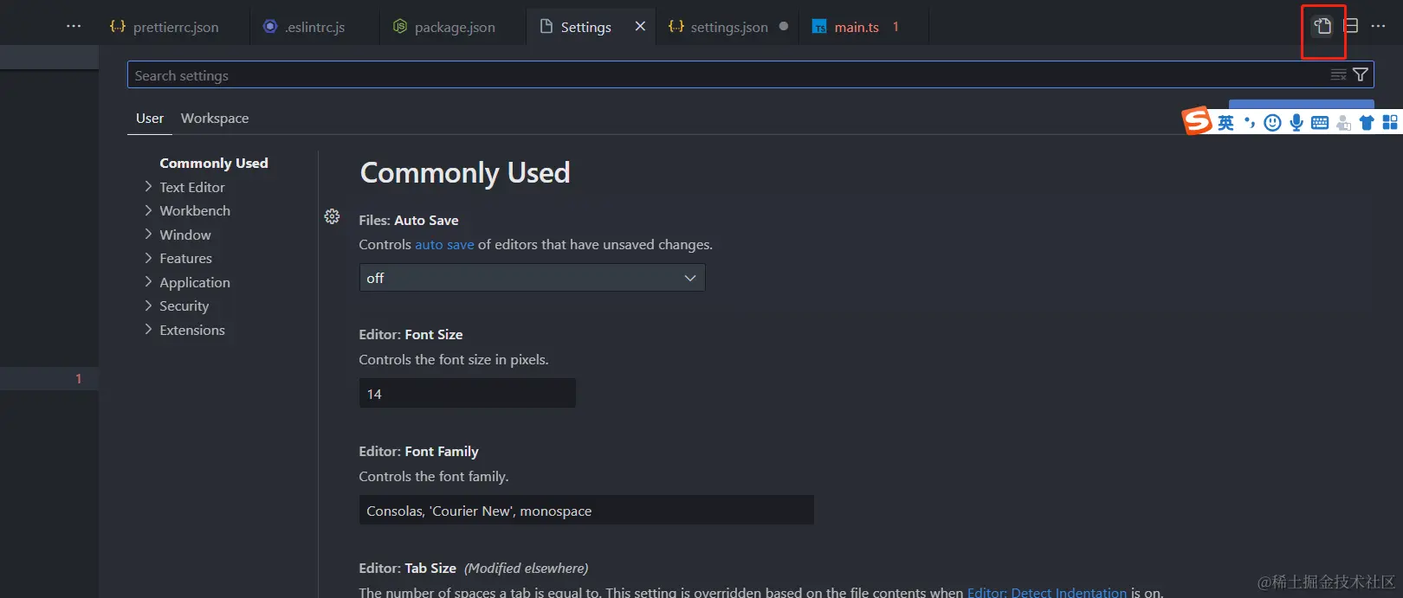Expand the Text Editor category
This screenshot has height=598, width=1403.
(184, 187)
